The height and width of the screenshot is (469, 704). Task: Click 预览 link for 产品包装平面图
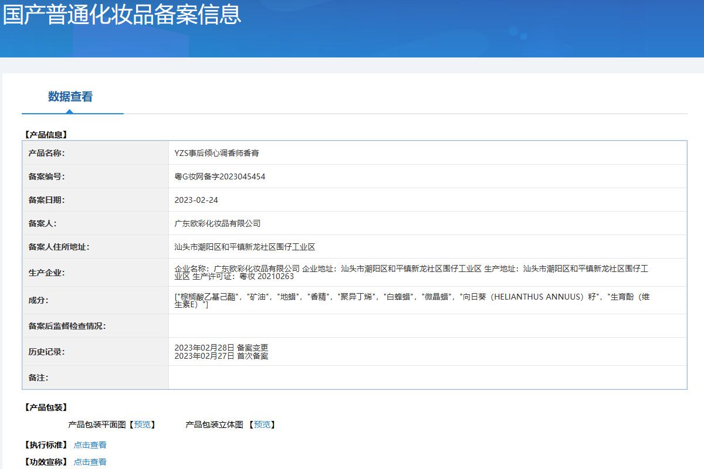(x=142, y=424)
